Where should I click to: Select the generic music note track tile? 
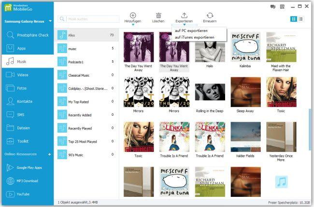pyautogui.click(x=281, y=182)
